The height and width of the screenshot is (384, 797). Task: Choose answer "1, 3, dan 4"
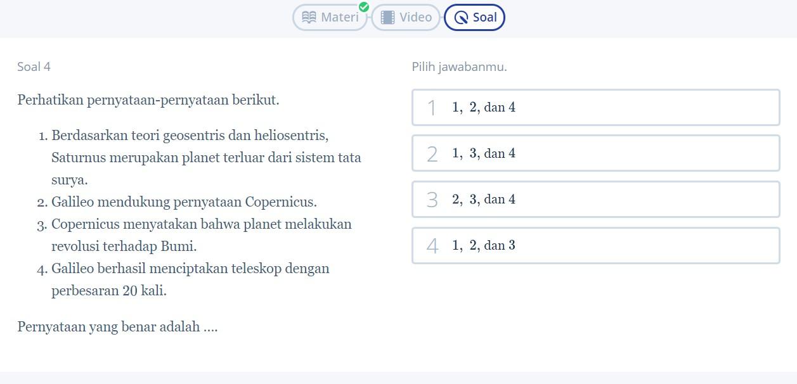tap(595, 153)
